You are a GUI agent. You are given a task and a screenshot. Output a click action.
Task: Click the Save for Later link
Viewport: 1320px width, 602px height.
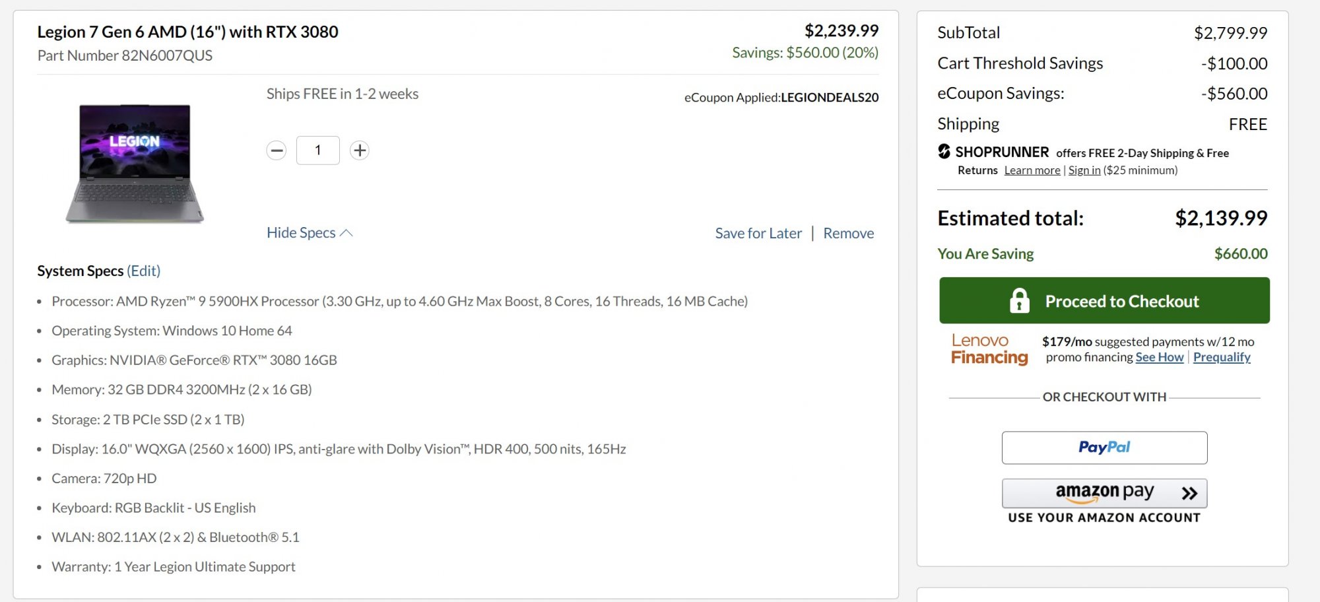click(x=758, y=233)
